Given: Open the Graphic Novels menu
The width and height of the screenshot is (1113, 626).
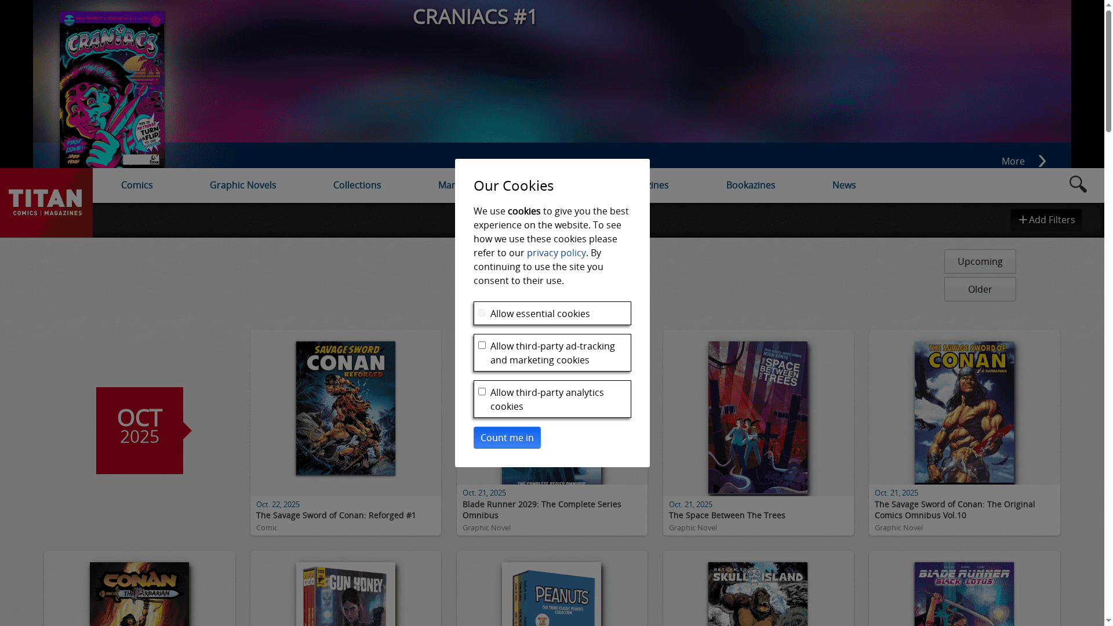Looking at the screenshot, I should point(242,185).
